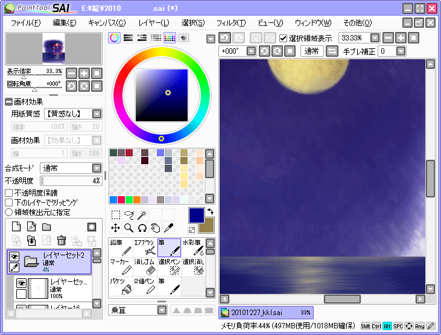Choose the 消しゴム eraser tool
The image size is (441, 335).
click(x=145, y=266)
